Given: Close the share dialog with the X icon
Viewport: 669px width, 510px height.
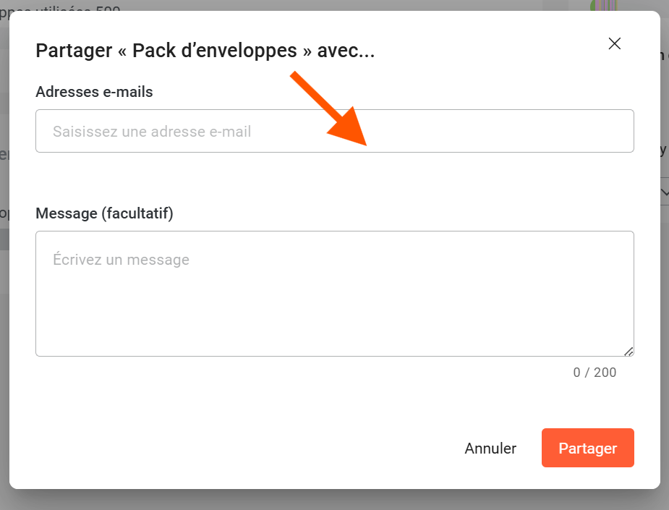Looking at the screenshot, I should coord(615,43).
